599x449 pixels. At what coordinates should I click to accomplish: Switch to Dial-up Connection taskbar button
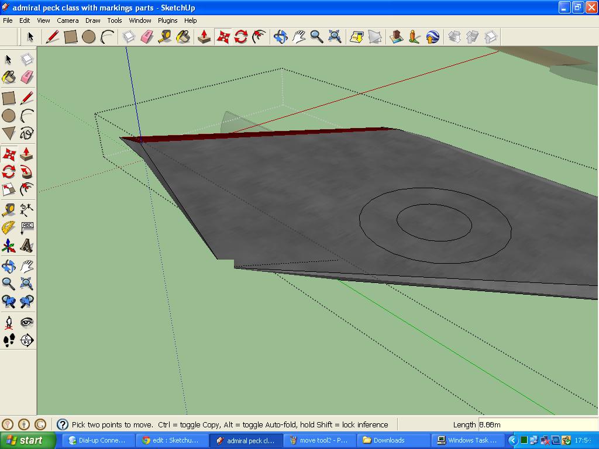98,440
